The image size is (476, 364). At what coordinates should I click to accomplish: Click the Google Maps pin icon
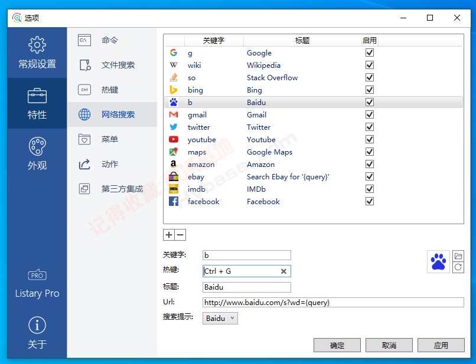tap(174, 152)
